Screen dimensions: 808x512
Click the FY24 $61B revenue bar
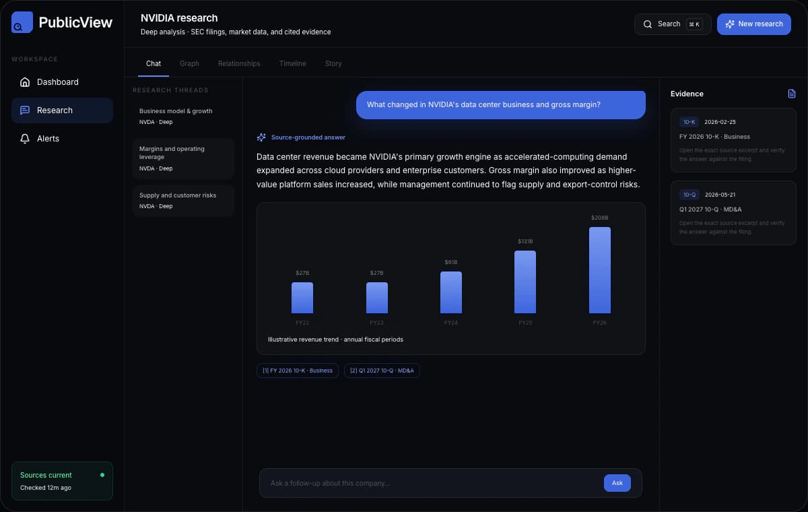[x=451, y=292]
